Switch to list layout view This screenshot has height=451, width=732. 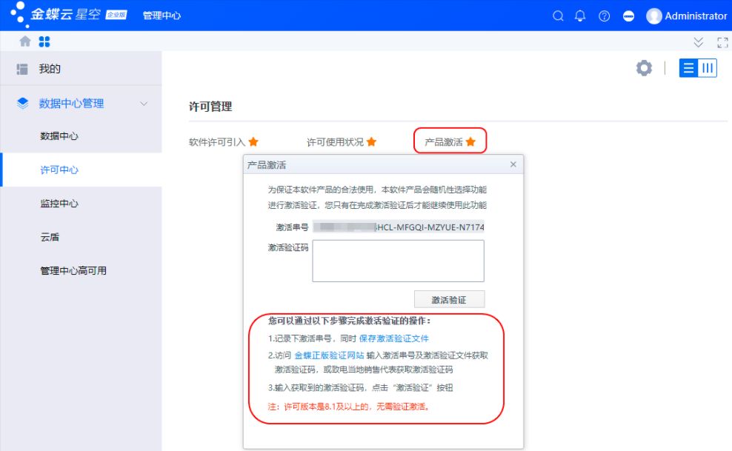pyautogui.click(x=688, y=68)
